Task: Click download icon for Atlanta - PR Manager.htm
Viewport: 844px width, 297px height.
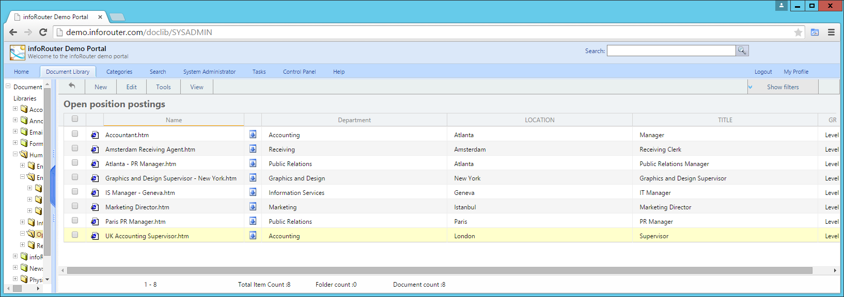Action: click(x=253, y=163)
